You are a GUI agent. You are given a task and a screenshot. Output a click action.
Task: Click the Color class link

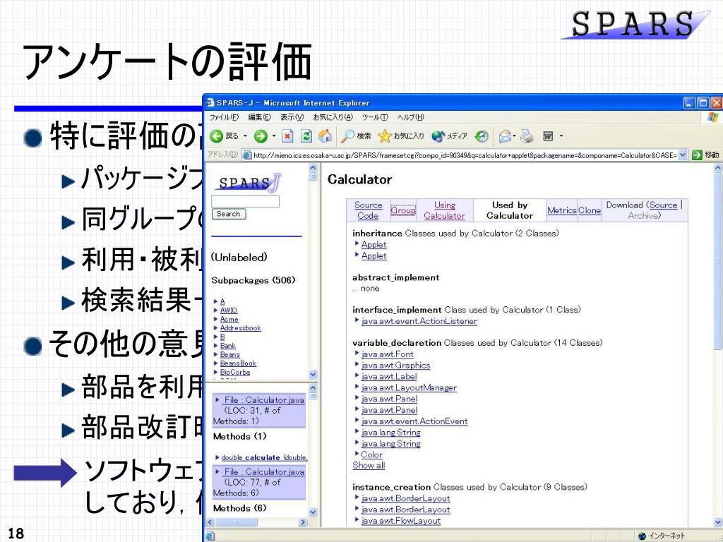(371, 454)
